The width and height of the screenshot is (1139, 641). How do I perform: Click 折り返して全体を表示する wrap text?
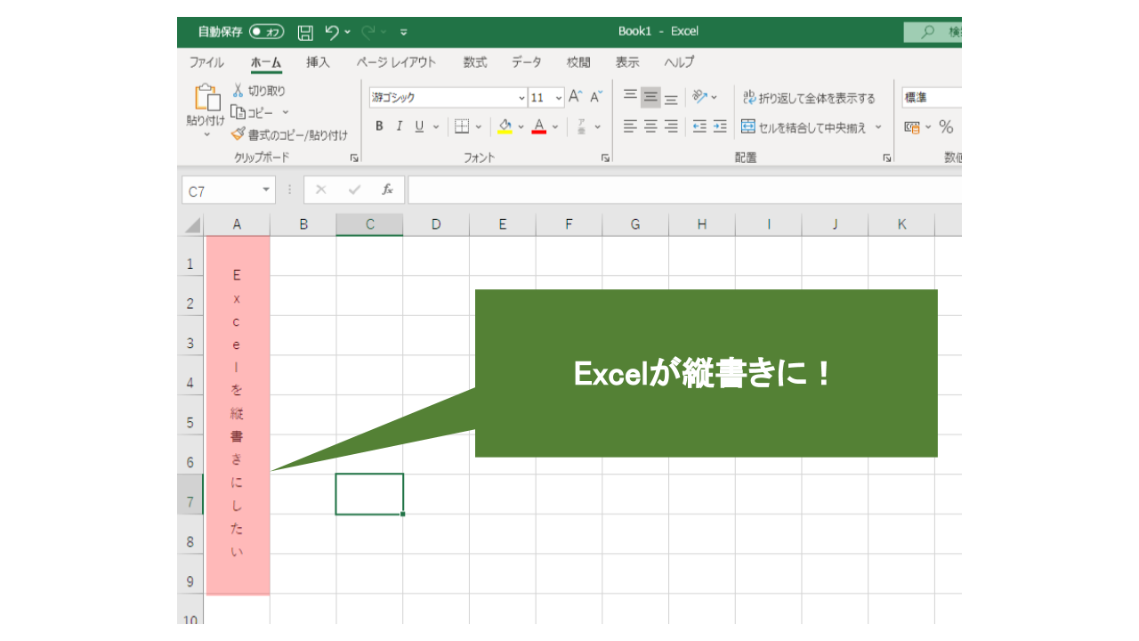(x=809, y=98)
